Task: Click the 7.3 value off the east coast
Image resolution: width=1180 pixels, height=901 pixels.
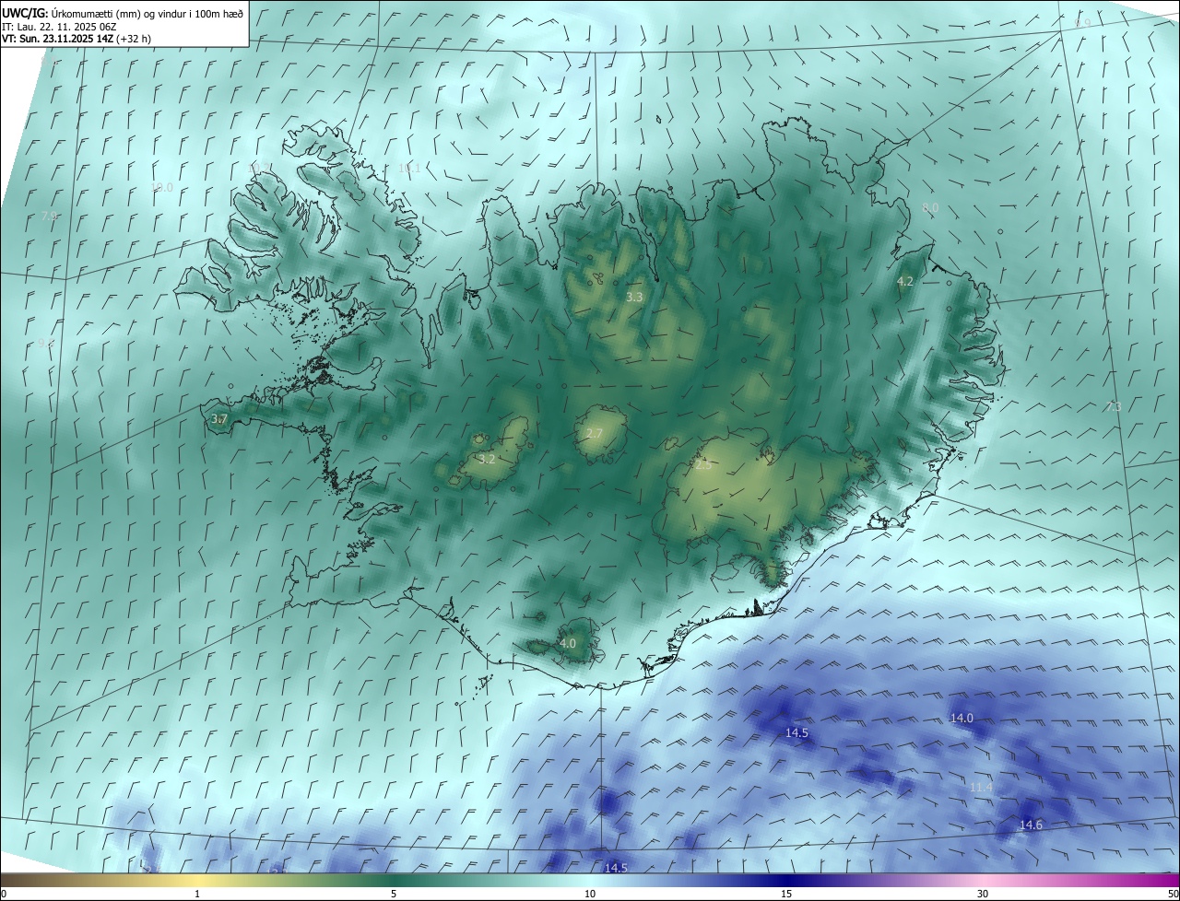Action: pyautogui.click(x=1113, y=406)
